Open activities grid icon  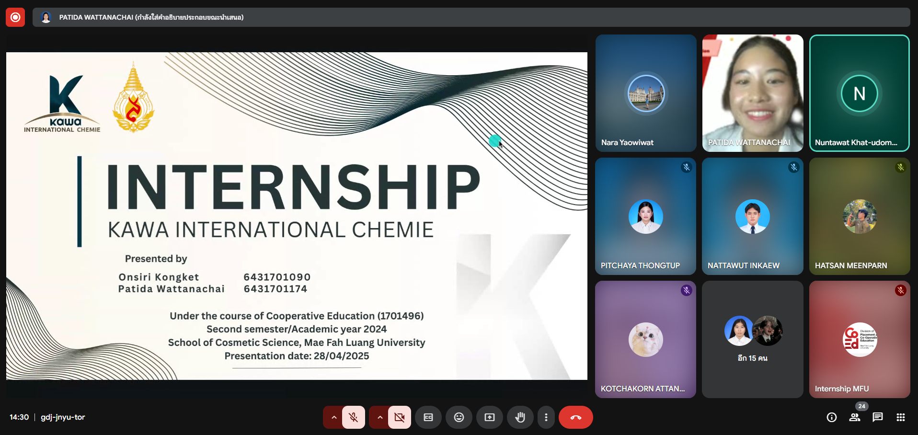pos(901,417)
